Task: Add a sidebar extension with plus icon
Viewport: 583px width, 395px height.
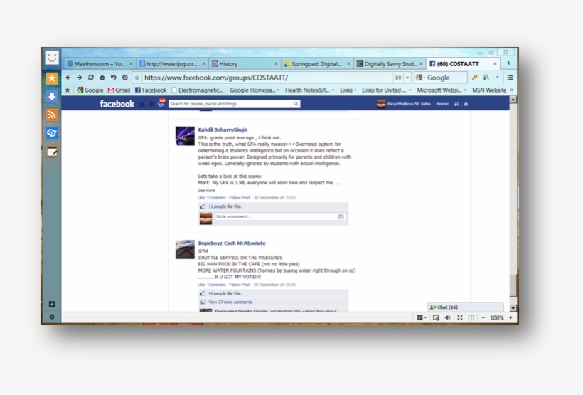Action: (x=52, y=304)
